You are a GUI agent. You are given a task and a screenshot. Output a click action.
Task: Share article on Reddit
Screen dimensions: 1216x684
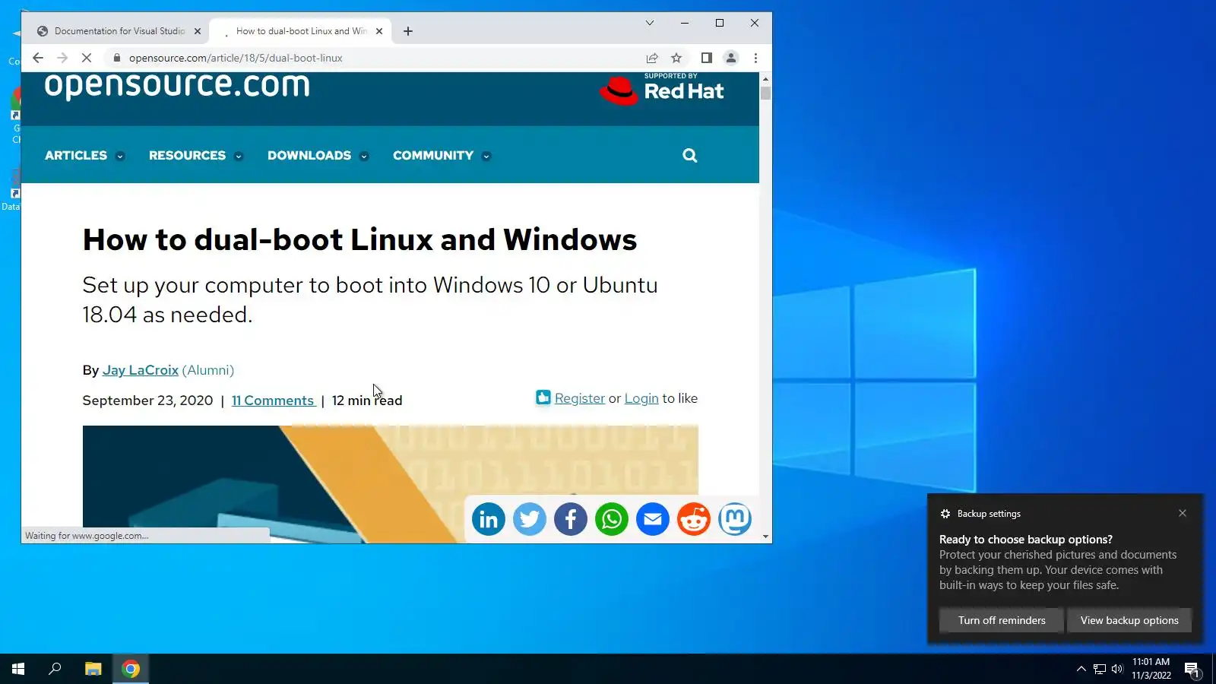(x=694, y=520)
